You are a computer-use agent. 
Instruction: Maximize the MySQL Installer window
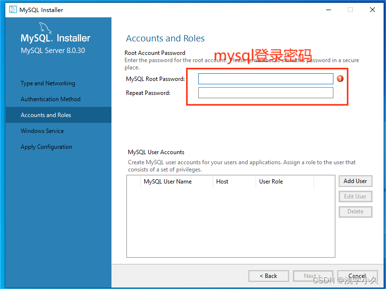[x=350, y=10]
